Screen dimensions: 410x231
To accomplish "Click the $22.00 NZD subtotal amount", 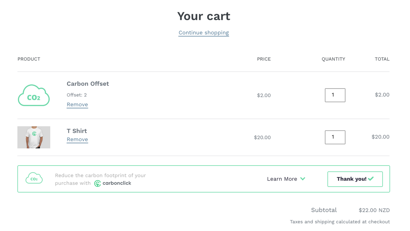I will 374,210.
